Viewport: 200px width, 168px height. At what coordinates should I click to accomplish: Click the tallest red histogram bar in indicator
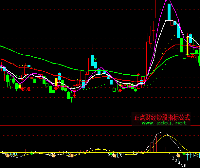[x=156, y=143]
